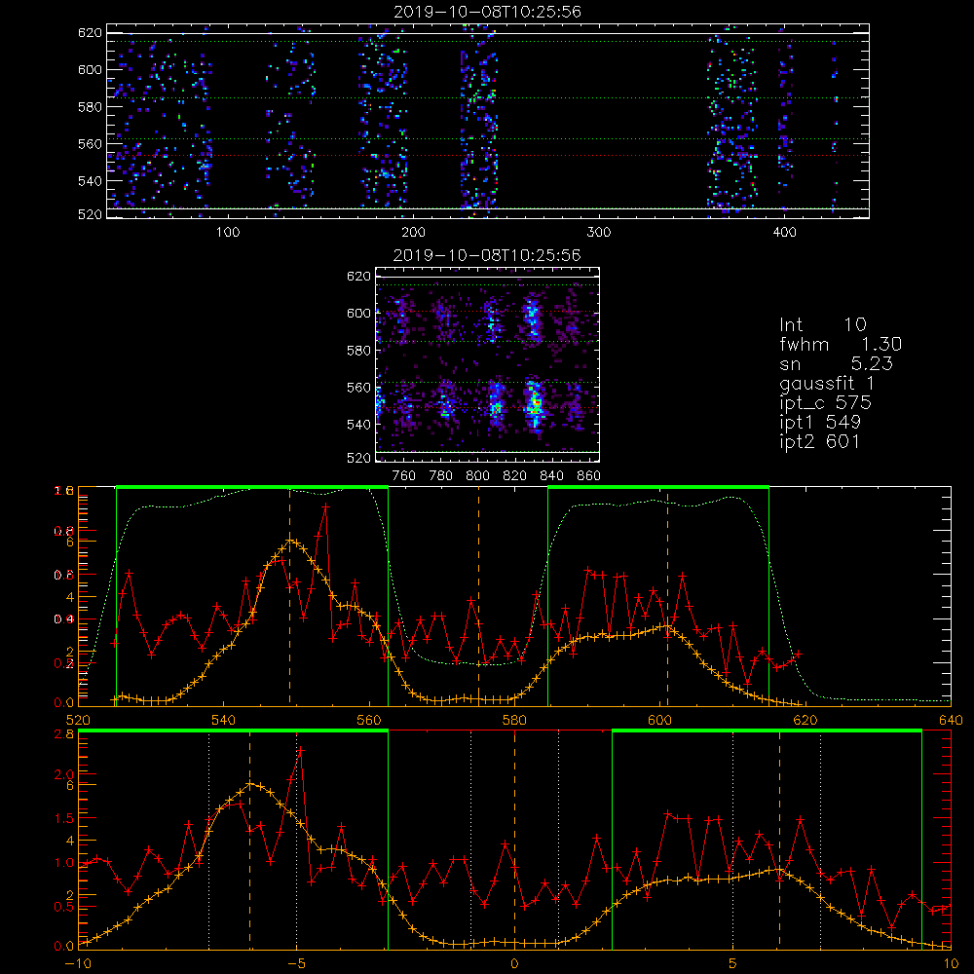Click red y-axis label 2.8 on bottom plot
This screenshot has width=974, height=974.
(64, 734)
